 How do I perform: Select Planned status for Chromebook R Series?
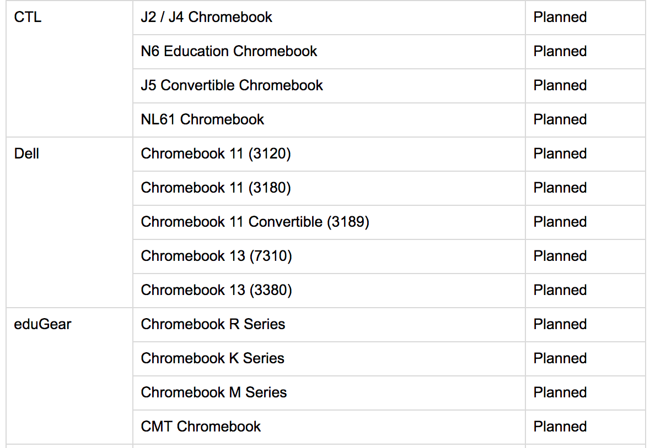(560, 324)
